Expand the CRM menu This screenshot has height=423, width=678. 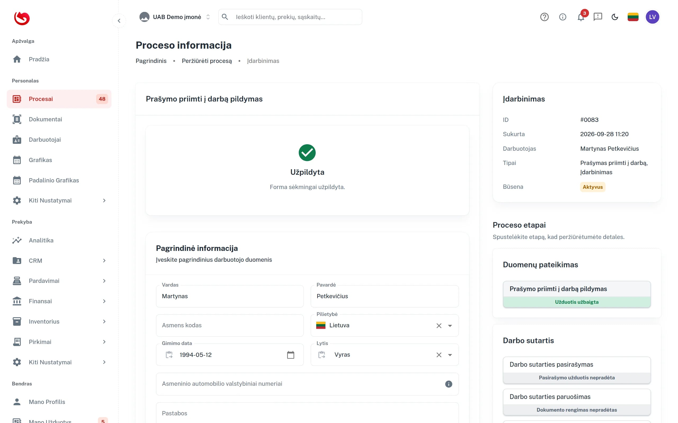point(59,261)
